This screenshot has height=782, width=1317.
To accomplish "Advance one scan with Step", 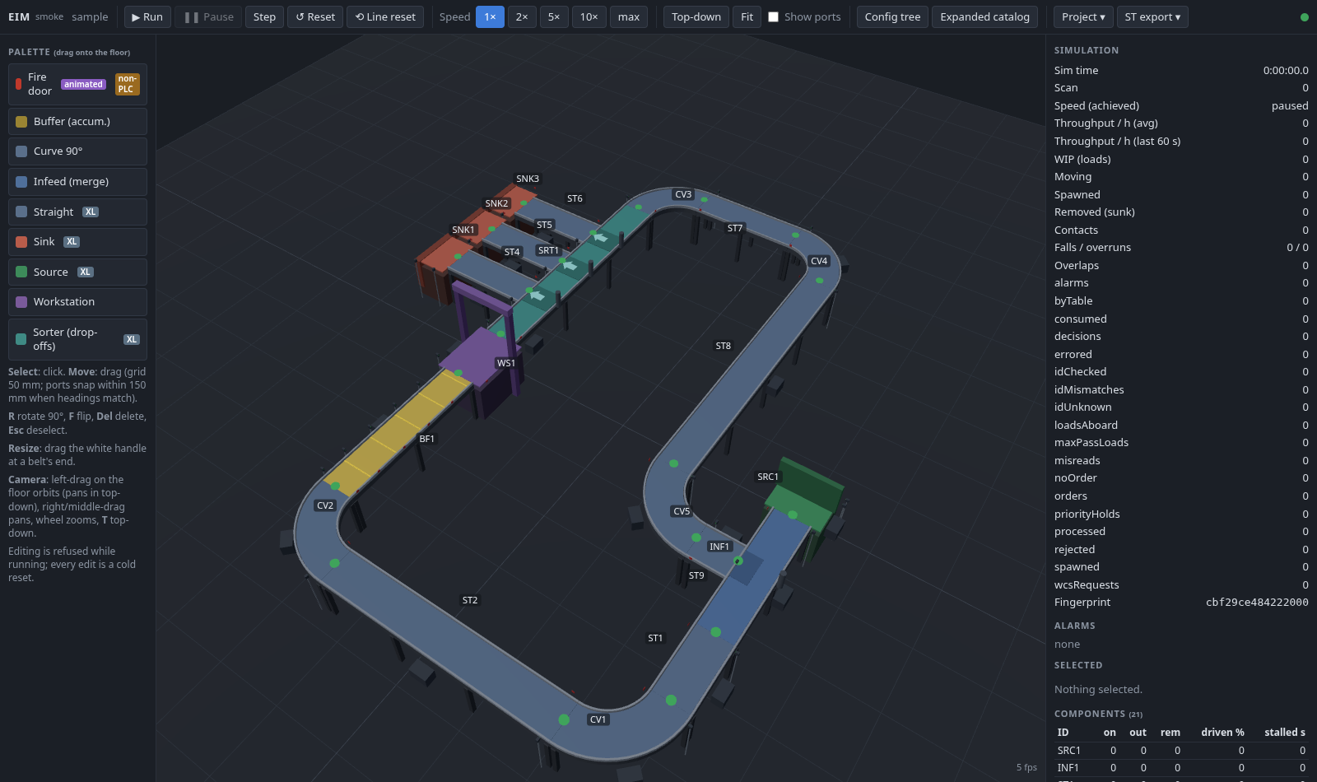I will pyautogui.click(x=264, y=16).
